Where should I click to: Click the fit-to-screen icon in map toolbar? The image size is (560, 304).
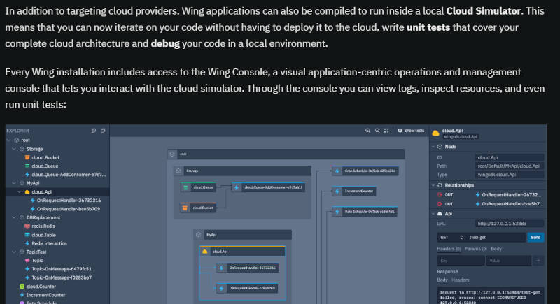(x=386, y=131)
